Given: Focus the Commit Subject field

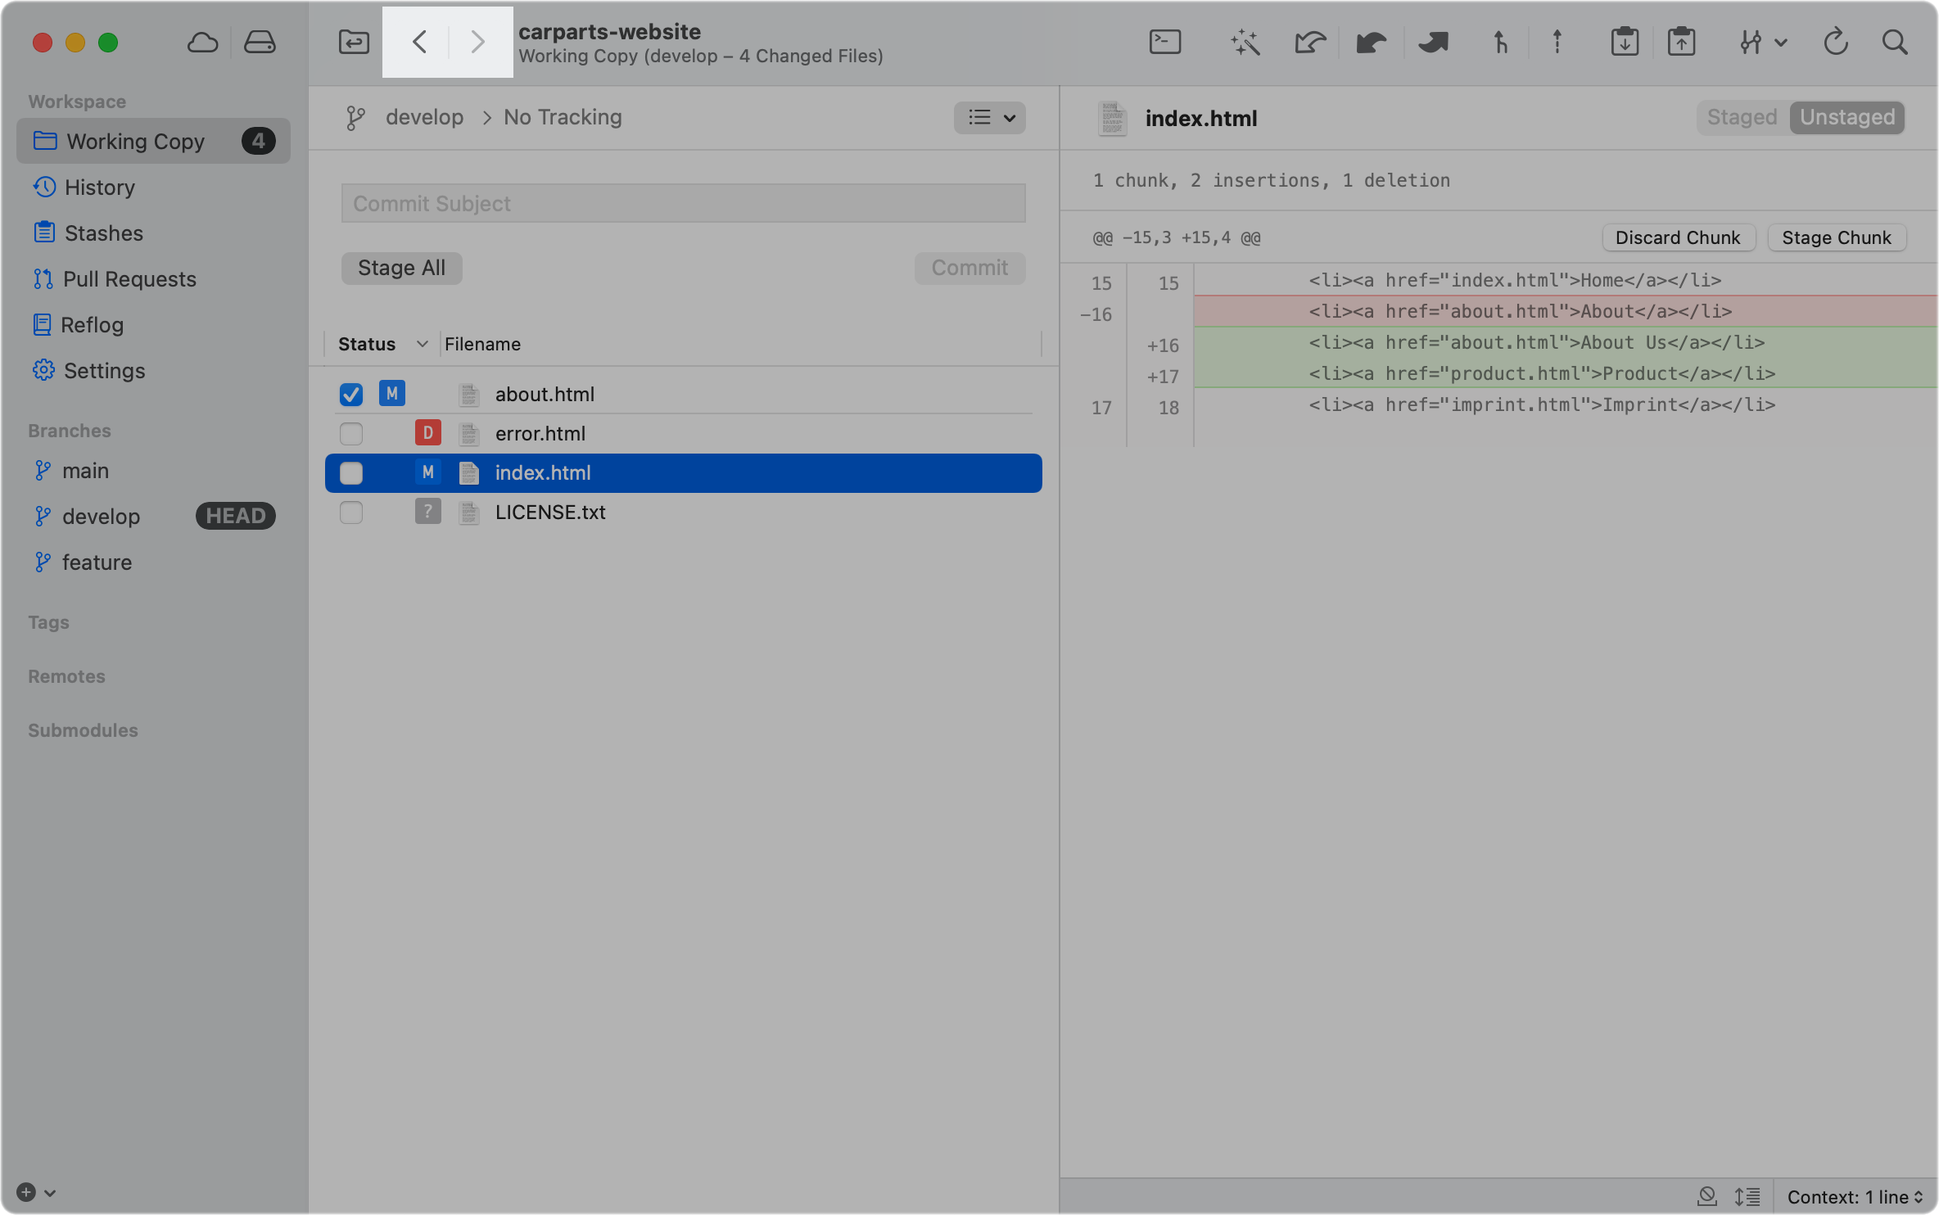Looking at the screenshot, I should tap(683, 204).
